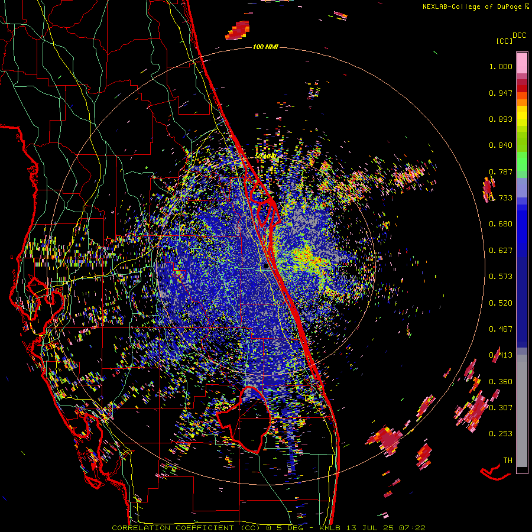Click the DCC product label above the color bar
The image size is (532, 532).
[x=520, y=35]
